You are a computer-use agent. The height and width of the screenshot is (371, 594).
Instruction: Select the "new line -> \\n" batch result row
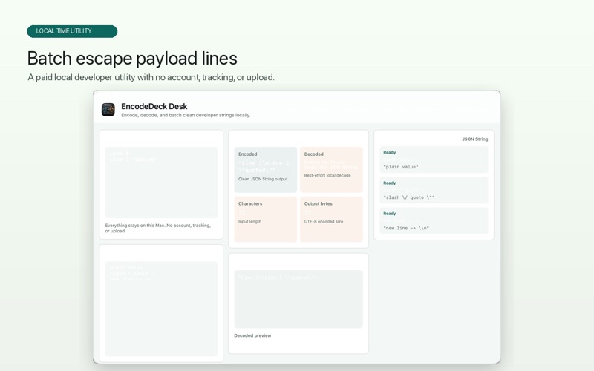pyautogui.click(x=434, y=220)
